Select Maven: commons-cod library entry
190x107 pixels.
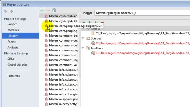[x=58, y=40]
